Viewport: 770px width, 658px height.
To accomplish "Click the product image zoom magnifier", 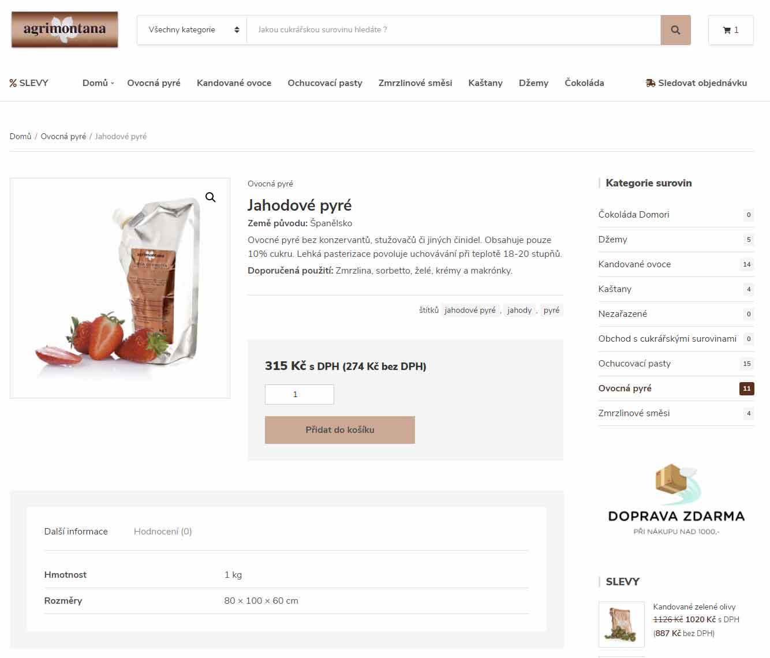I will click(x=211, y=197).
